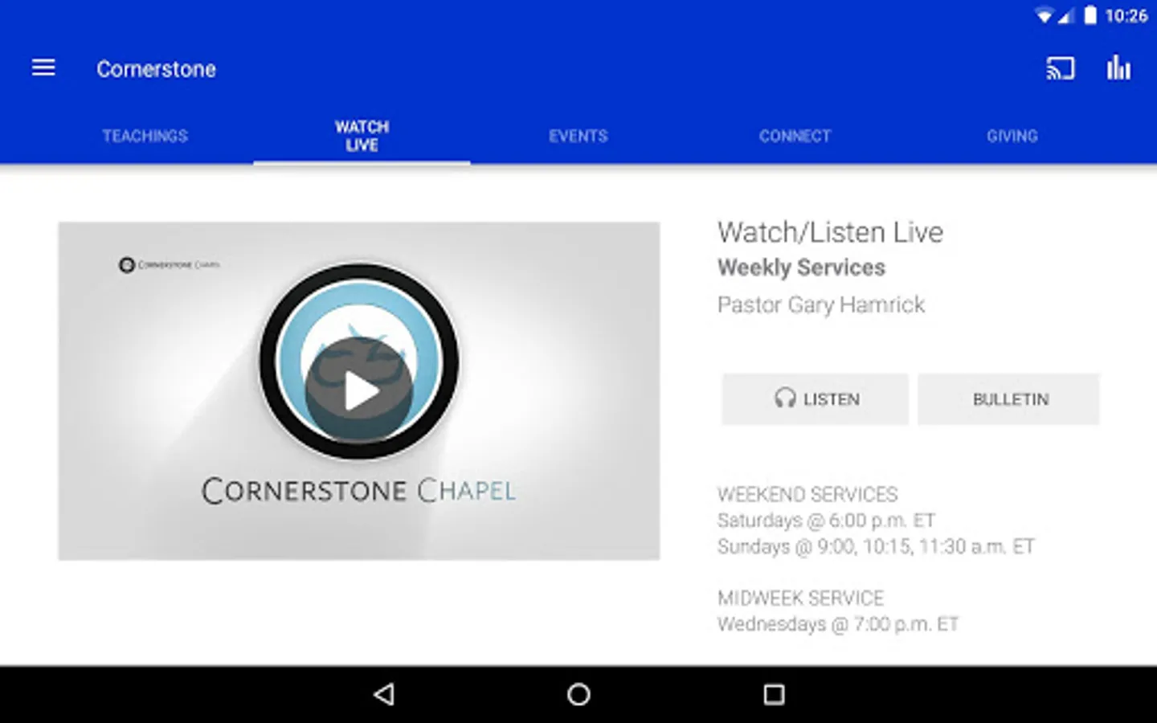Open the hamburger navigation menu
Viewport: 1157px width, 723px height.
(x=43, y=68)
